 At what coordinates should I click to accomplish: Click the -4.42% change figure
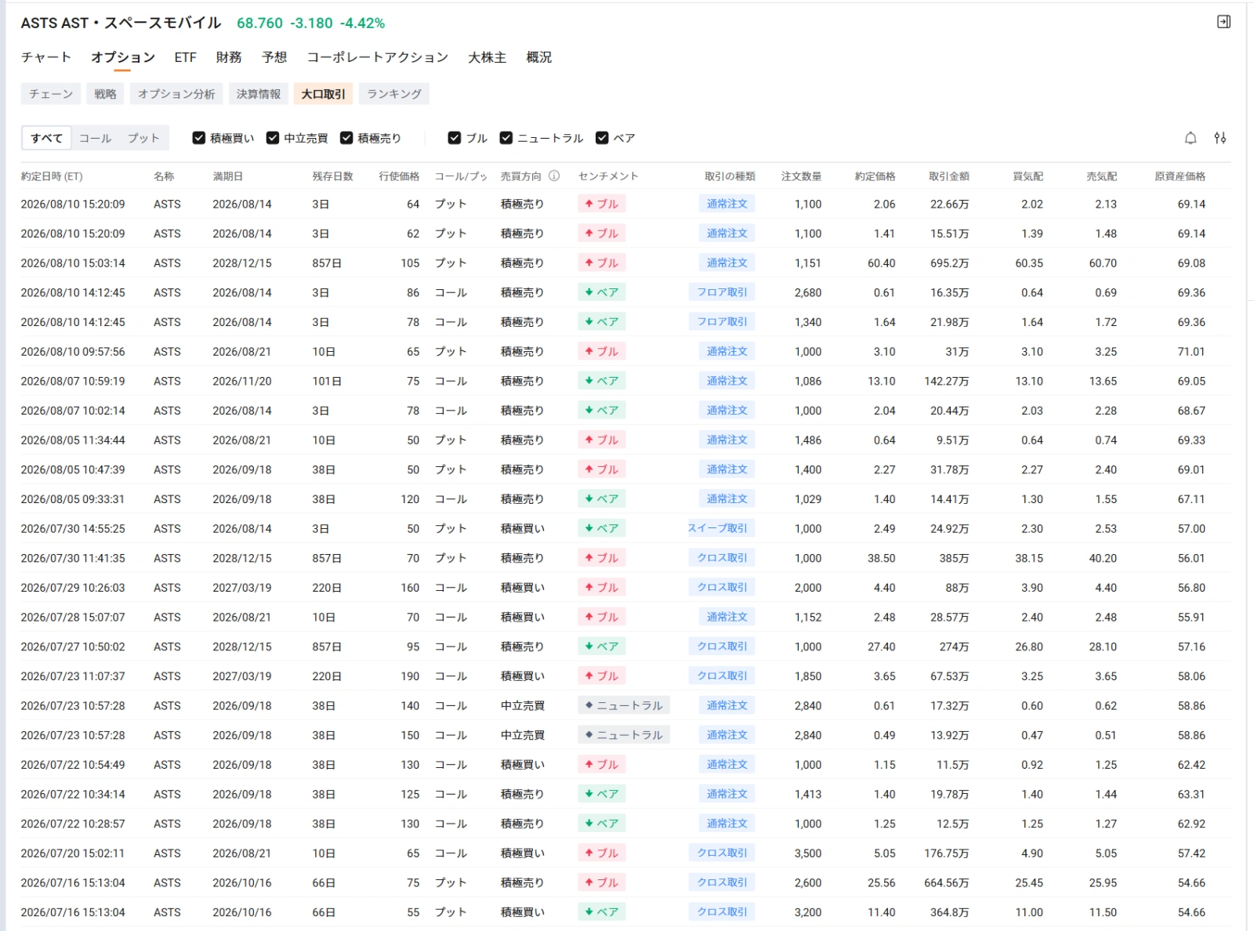pos(362,23)
